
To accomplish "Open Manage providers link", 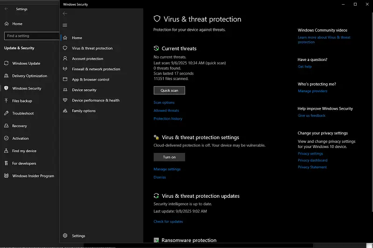I will pyautogui.click(x=312, y=91).
